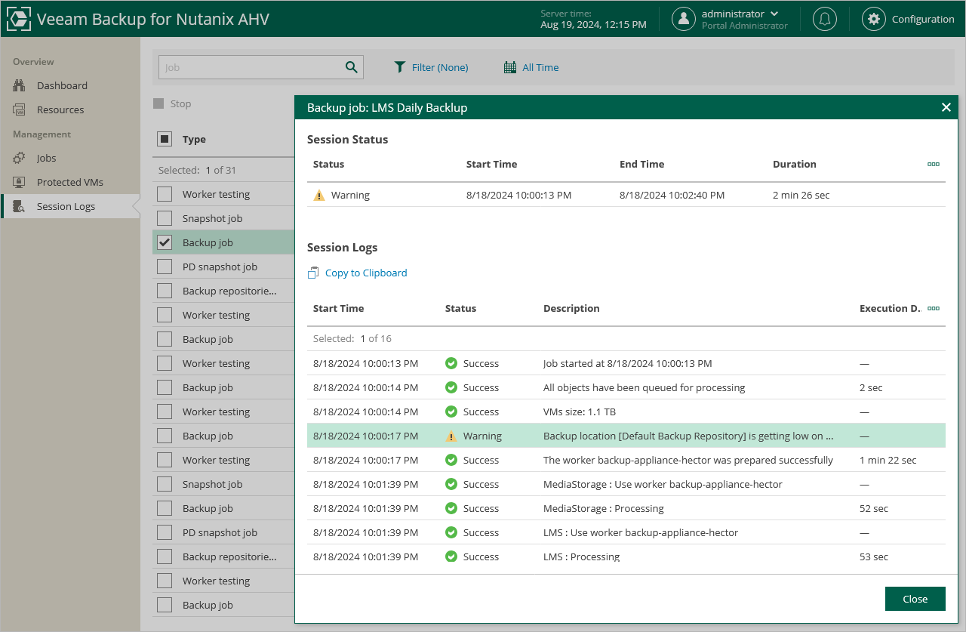Viewport: 966px width, 632px height.
Task: Click the search magnifier icon in Job field
Action: (351, 67)
